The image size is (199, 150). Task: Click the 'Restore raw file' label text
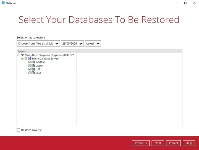32,130
